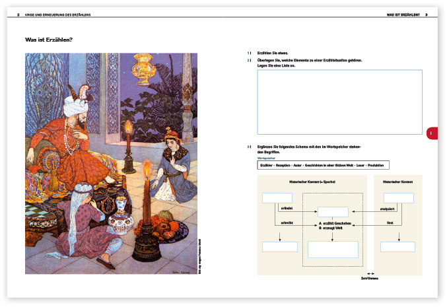The height and width of the screenshot is (307, 447).
Task: Click the heading 'Was ist Erzählen?'
Action: [49, 40]
